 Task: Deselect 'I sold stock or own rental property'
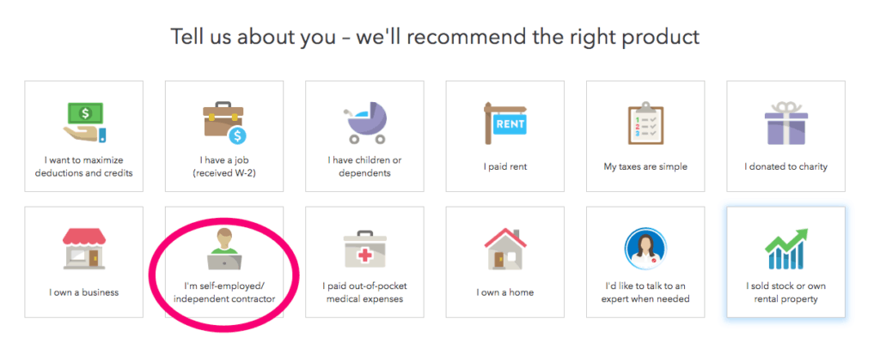tap(785, 293)
